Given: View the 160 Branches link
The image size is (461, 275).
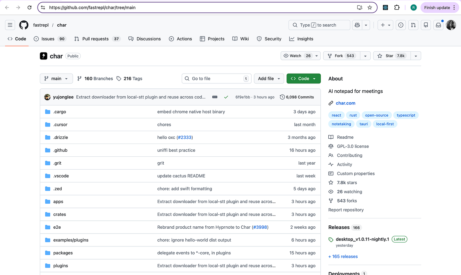Looking at the screenshot, I should pyautogui.click(x=95, y=79).
